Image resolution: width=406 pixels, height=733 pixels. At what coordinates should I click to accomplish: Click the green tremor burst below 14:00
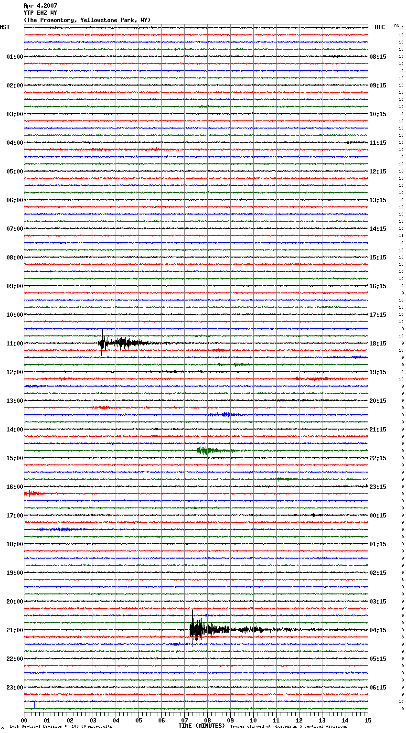coord(215,450)
